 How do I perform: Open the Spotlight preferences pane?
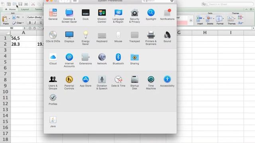point(151,15)
